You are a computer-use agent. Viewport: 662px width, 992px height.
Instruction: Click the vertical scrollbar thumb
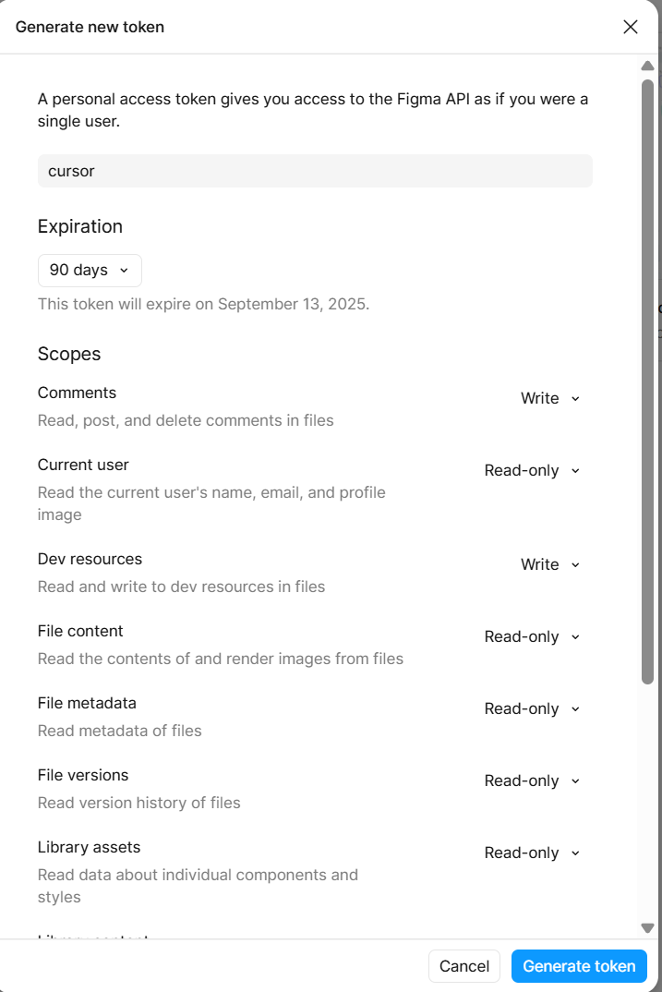click(647, 381)
